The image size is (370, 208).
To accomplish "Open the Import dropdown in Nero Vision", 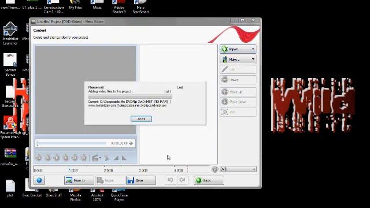I will pos(238,49).
